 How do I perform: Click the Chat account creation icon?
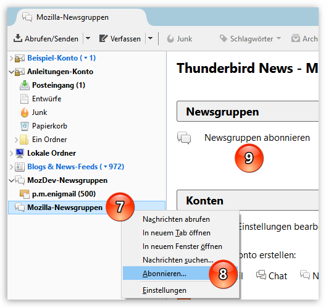click(261, 275)
